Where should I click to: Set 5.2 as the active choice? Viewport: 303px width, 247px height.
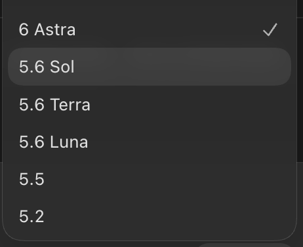[150, 216]
